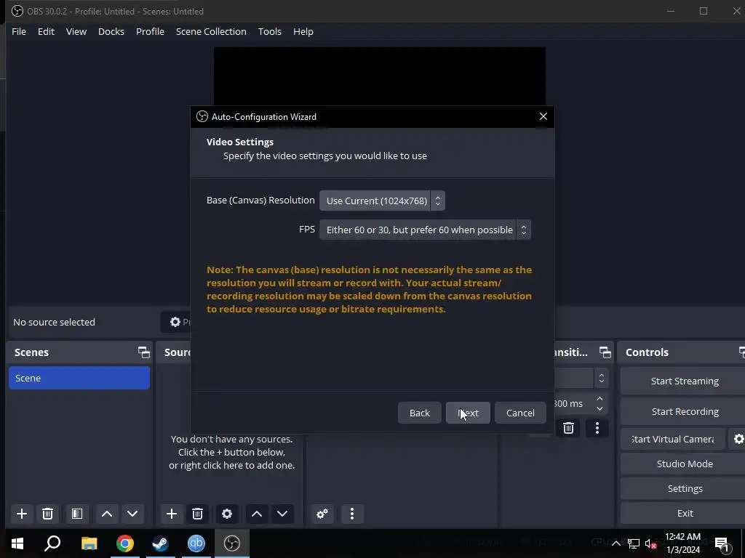The height and width of the screenshot is (558, 745).
Task: Open taskbar search magnifier
Action: tap(52, 543)
